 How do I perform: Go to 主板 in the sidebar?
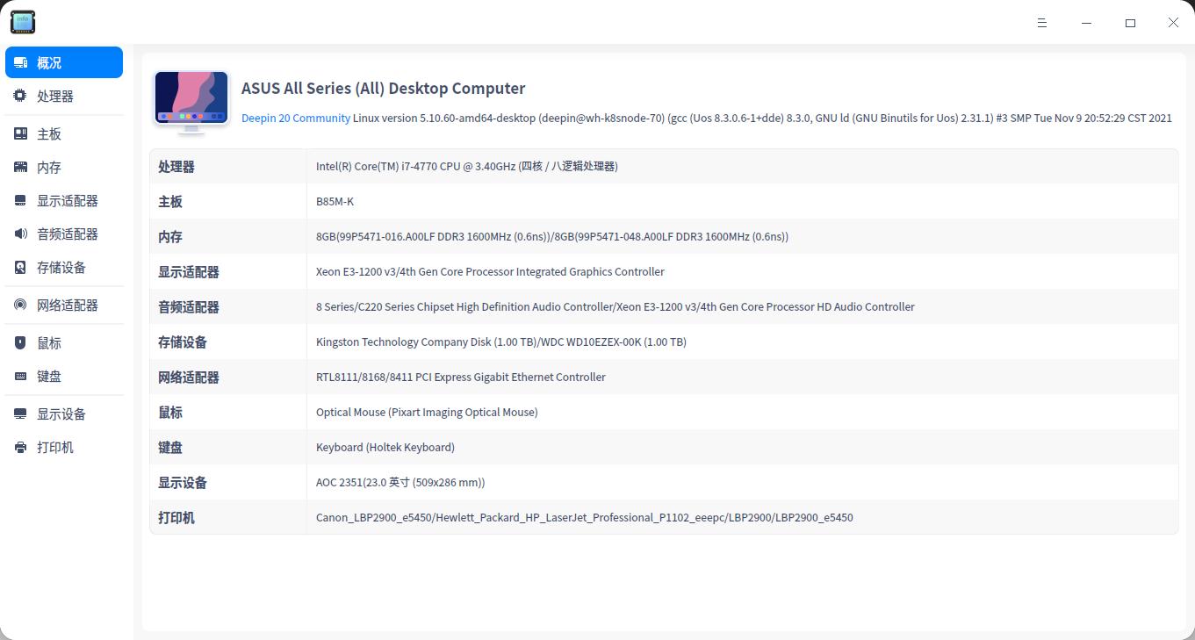(x=64, y=133)
